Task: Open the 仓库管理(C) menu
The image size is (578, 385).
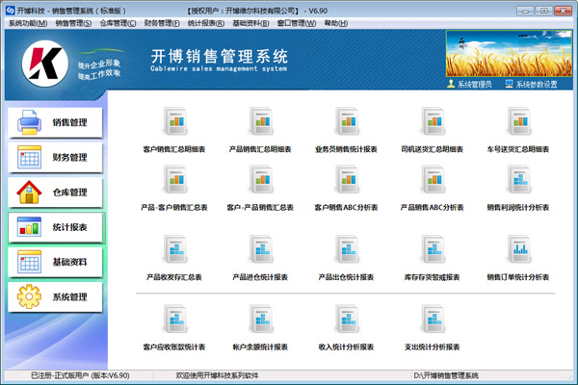Action: 118,23
